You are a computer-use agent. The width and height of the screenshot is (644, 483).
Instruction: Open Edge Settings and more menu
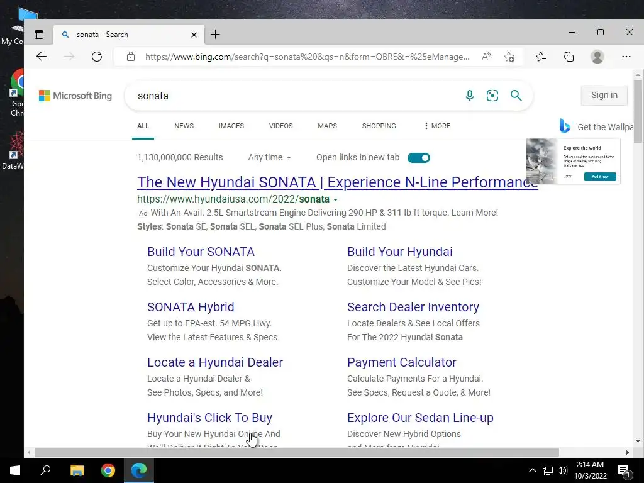pyautogui.click(x=626, y=57)
